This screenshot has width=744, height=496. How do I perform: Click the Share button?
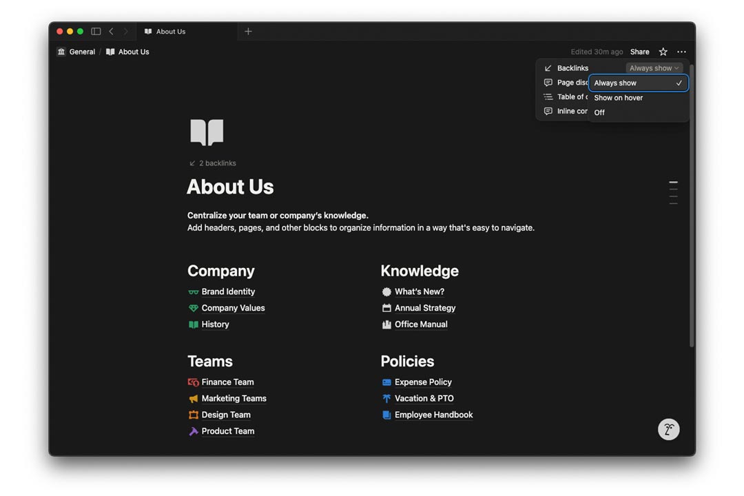[x=639, y=52]
